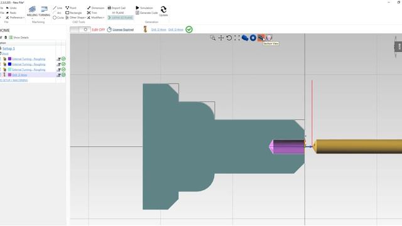Viewport: 402px width, 226px height.
Task: Click the Stock item under Setup 1
Action: tap(5, 53)
